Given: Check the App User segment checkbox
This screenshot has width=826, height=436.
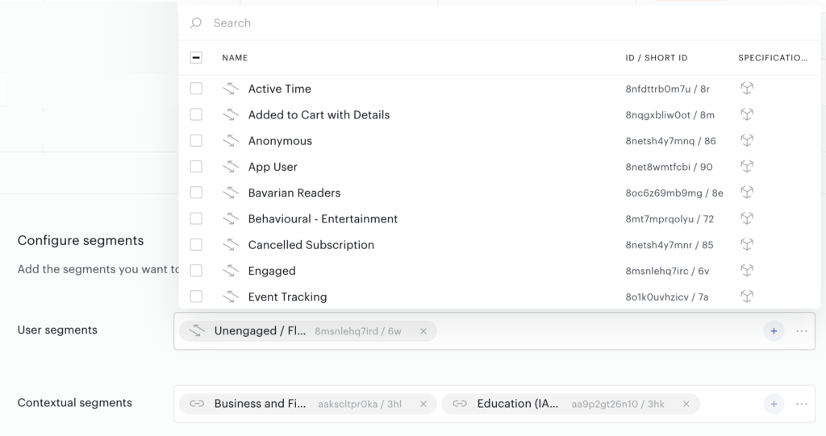Looking at the screenshot, I should coord(196,166).
